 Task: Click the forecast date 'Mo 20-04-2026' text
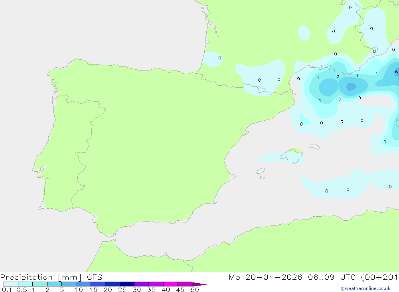click(x=265, y=277)
